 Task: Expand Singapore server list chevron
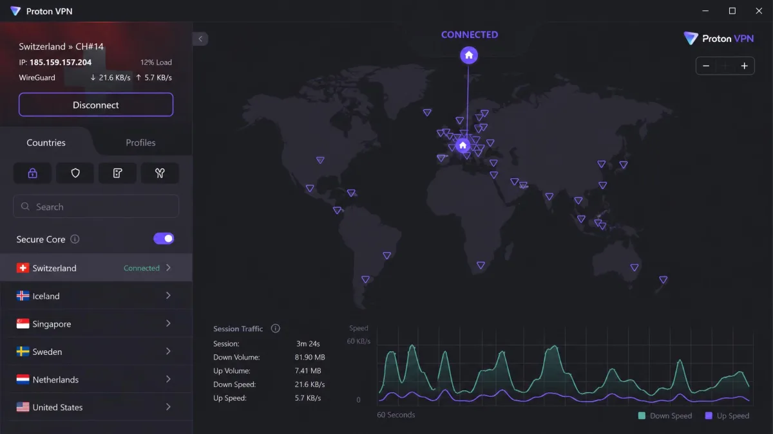pos(168,323)
